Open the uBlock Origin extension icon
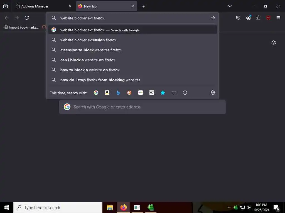Screen dimensions: 285x213 pyautogui.click(x=268, y=18)
